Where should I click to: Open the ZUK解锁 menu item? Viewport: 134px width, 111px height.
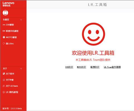10,25
